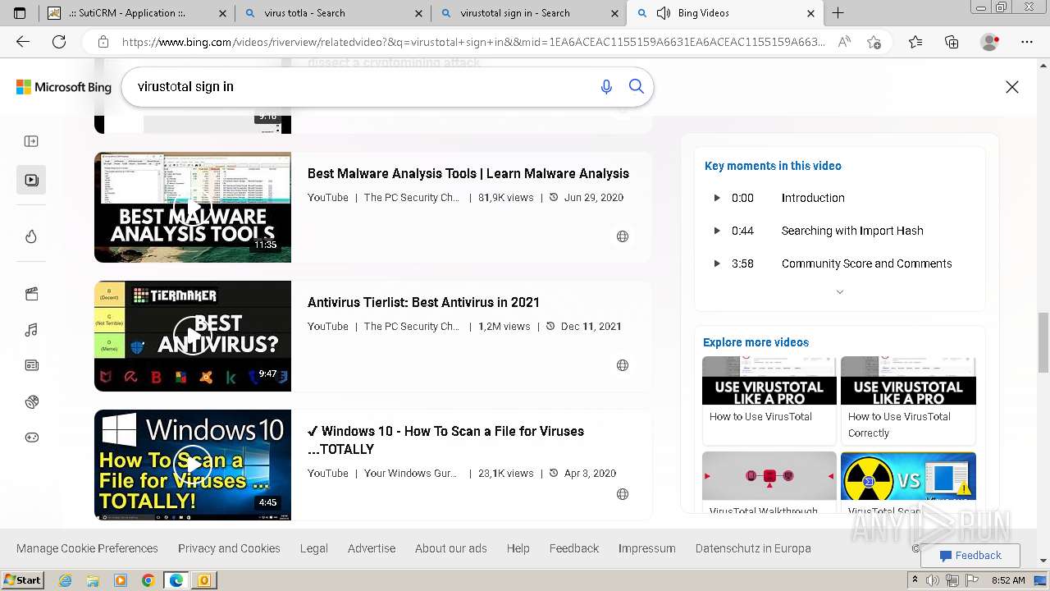Image resolution: width=1050 pixels, height=591 pixels.
Task: Open Windows 10 How To Scan a File title
Action: click(x=445, y=440)
